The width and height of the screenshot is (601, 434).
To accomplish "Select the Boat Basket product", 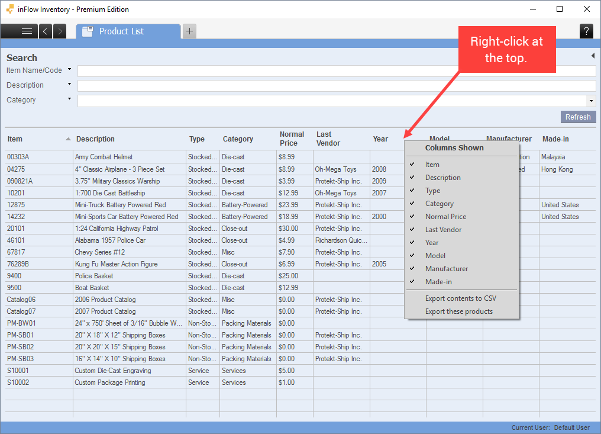I will point(92,288).
